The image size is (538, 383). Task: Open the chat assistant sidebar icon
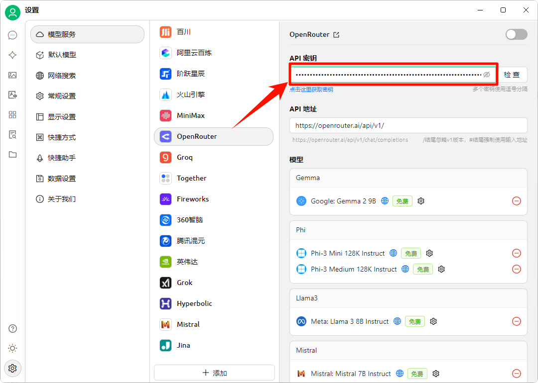pos(12,35)
